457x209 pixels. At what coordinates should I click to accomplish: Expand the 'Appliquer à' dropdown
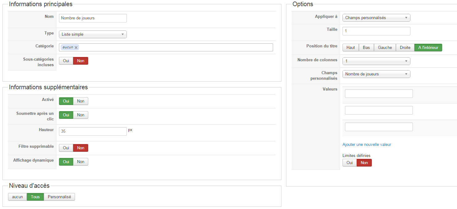click(x=376, y=18)
